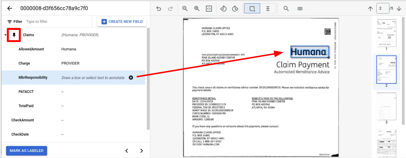
Task: Open the search magnifier tool
Action: pos(286,9)
